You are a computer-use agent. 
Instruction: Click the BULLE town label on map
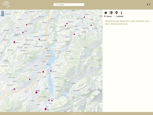[x=38, y=91]
